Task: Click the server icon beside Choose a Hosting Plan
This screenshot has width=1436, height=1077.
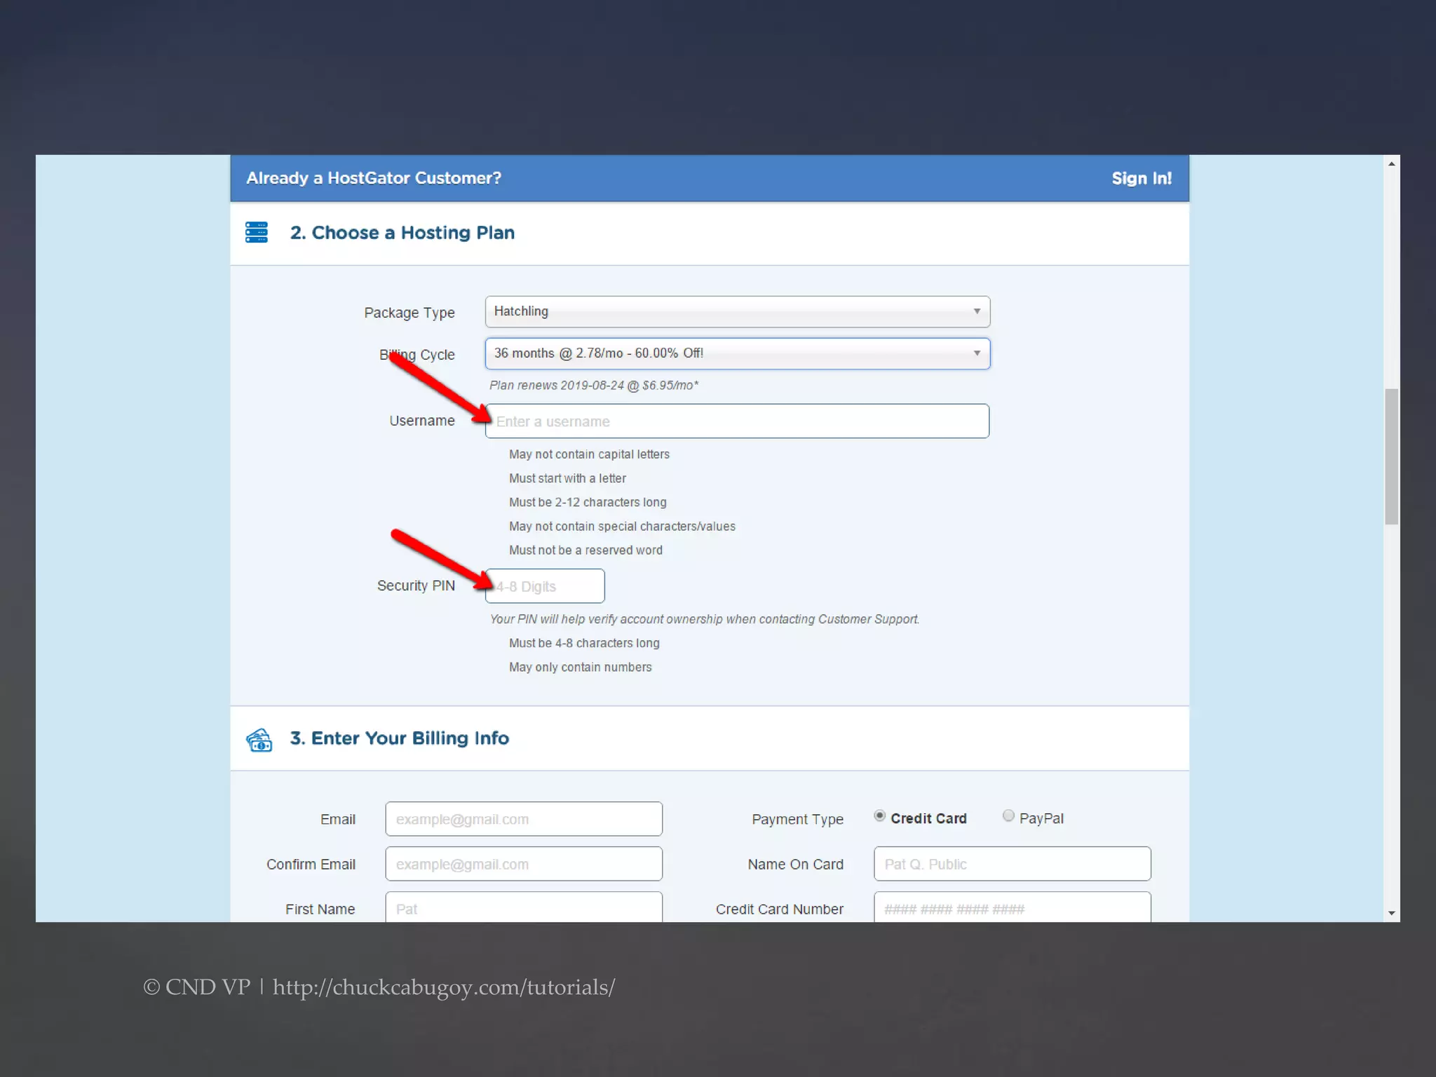Action: [x=257, y=232]
